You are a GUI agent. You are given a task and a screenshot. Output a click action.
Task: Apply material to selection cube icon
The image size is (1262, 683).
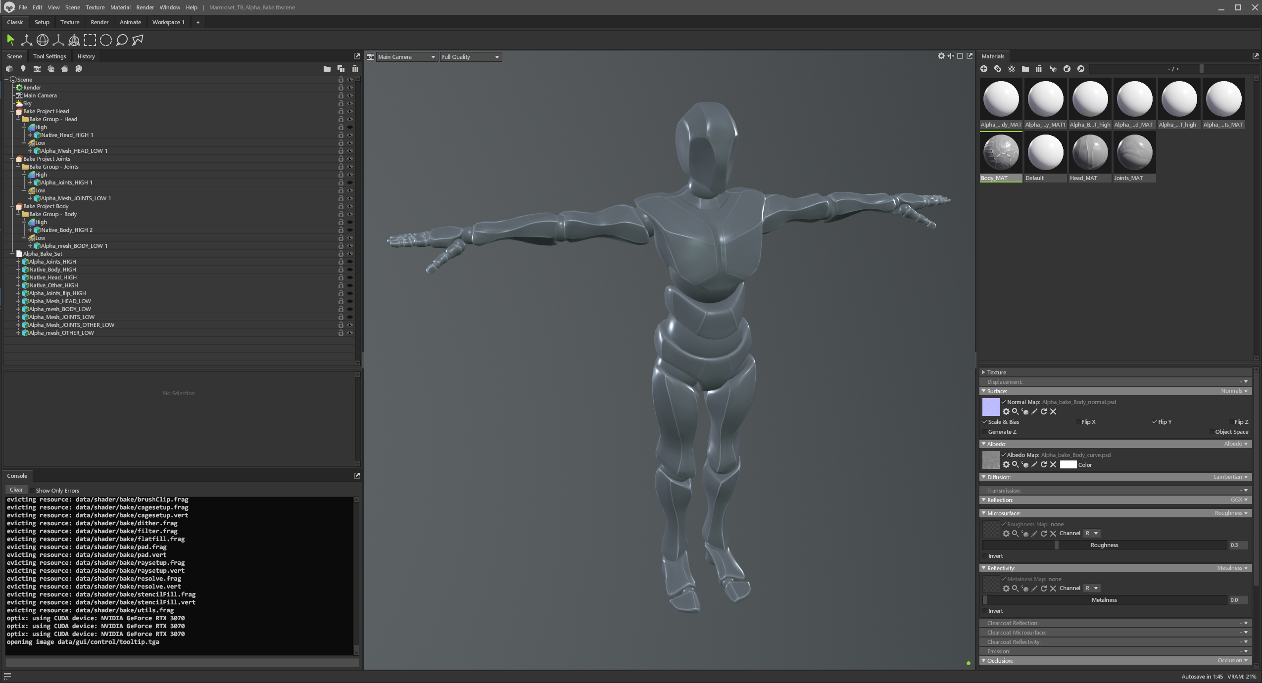click(x=1053, y=69)
